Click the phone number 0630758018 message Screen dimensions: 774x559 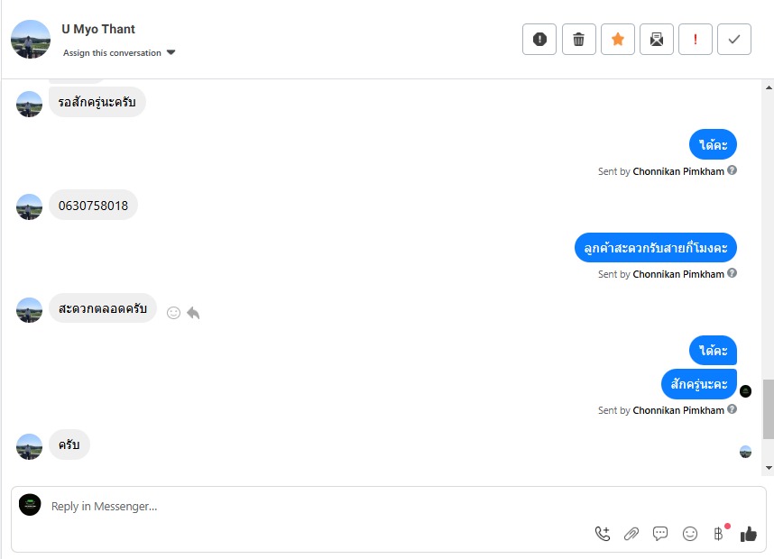pyautogui.click(x=93, y=206)
